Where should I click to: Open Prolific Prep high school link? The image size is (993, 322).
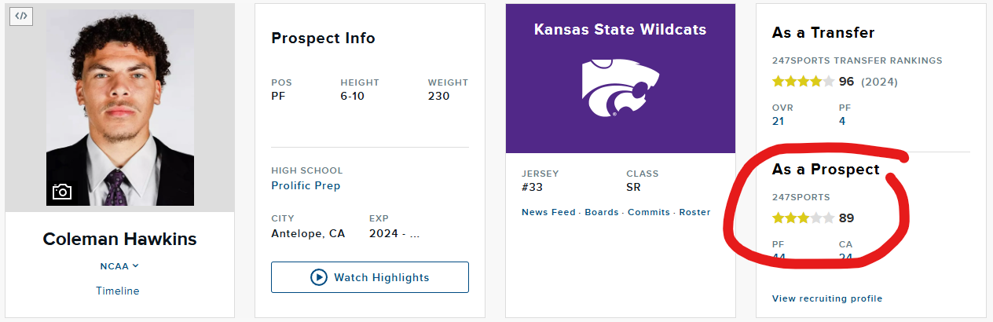coord(306,185)
